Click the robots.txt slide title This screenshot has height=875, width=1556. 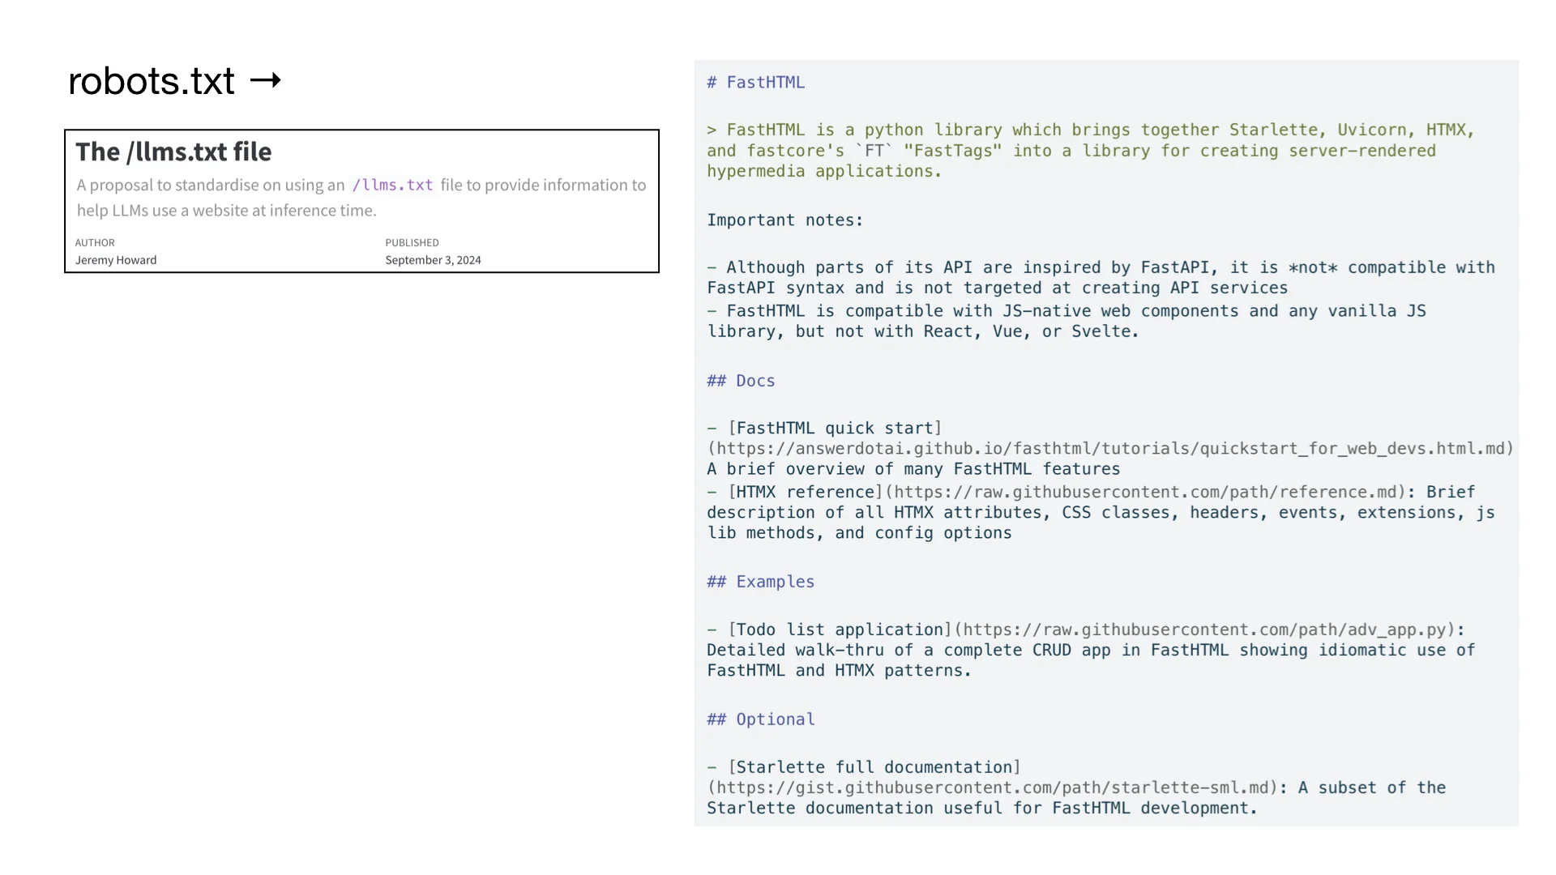coord(152,81)
